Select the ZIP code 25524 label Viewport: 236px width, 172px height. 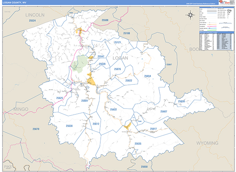(x=32, y=21)
